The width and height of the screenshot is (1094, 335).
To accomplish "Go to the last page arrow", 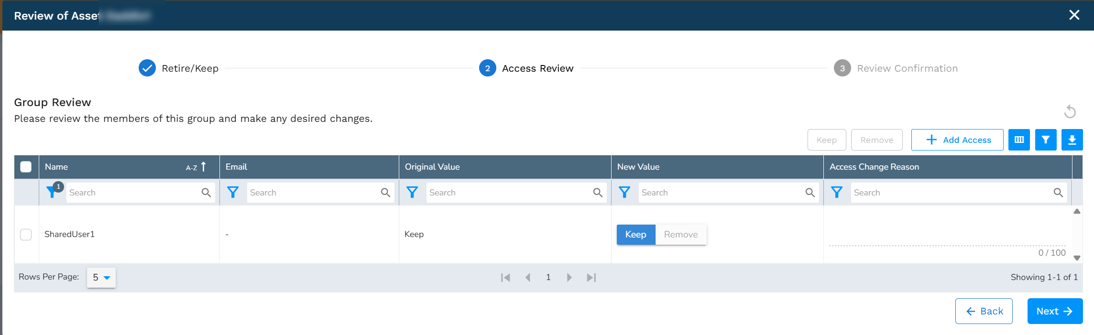I will tap(591, 278).
